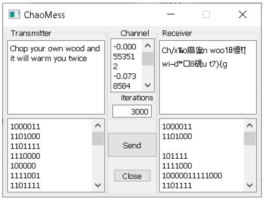Click the Receiver binary list down arrow
Image resolution: width=264 pixels, height=200 pixels.
click(250, 185)
